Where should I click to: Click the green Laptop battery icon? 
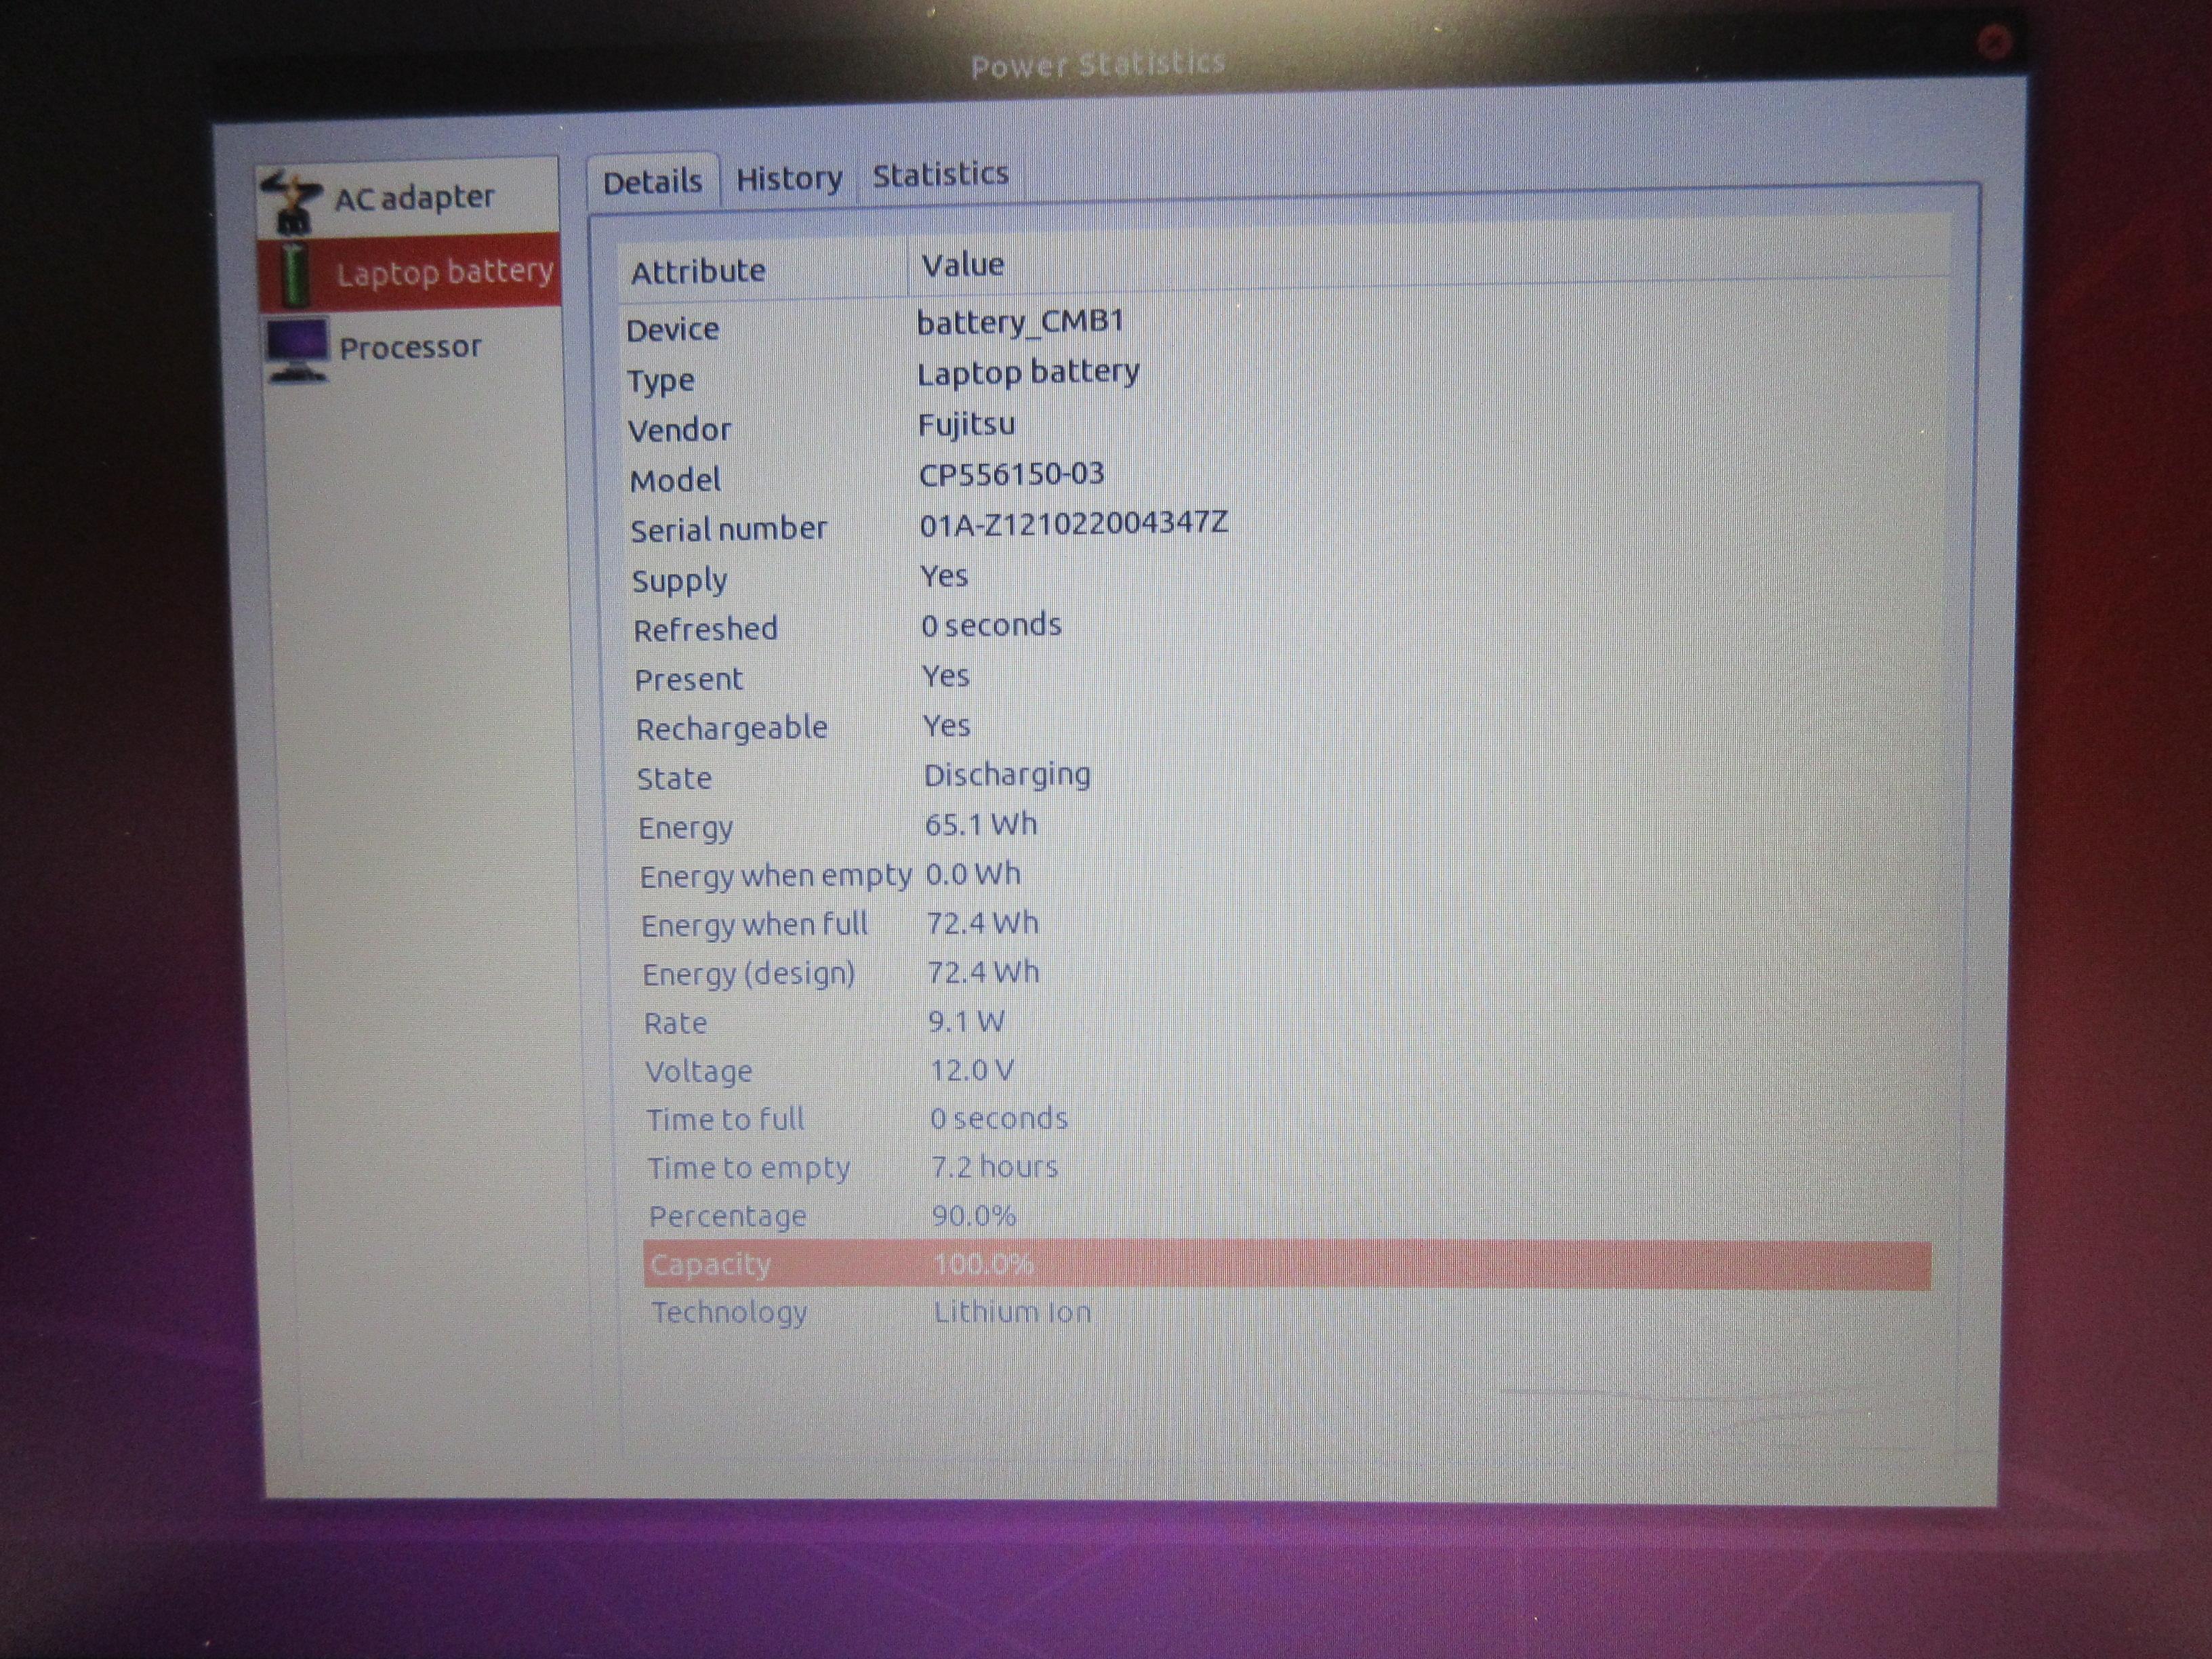click(294, 273)
